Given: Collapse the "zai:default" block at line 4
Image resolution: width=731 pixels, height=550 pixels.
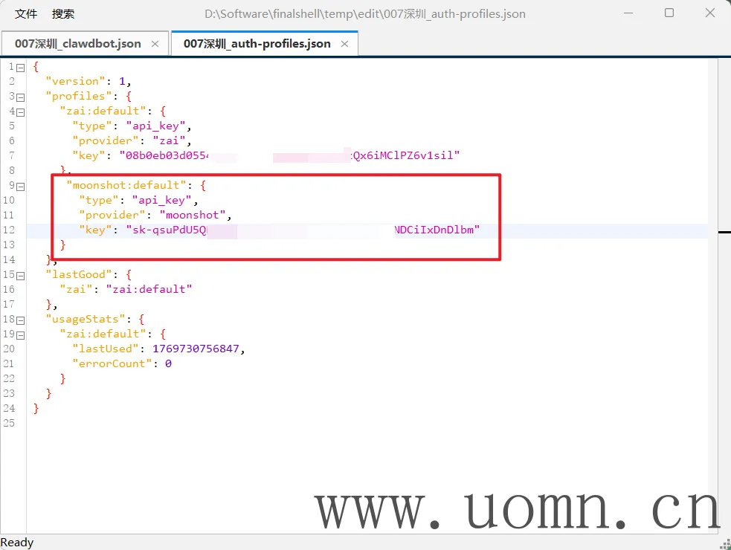Looking at the screenshot, I should (21, 111).
